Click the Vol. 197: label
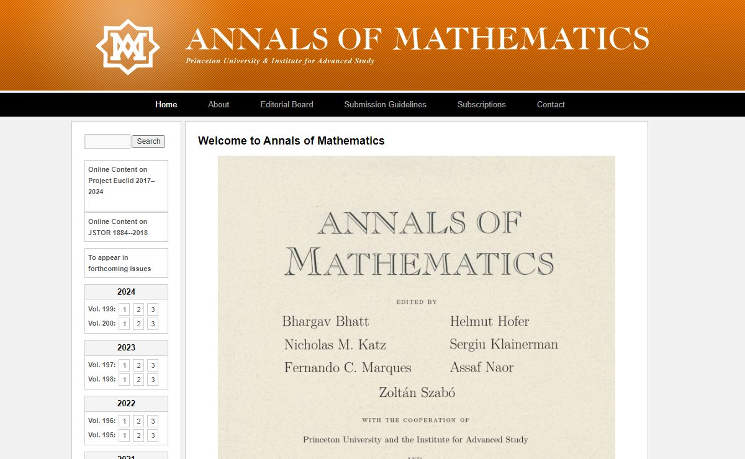 [102, 365]
